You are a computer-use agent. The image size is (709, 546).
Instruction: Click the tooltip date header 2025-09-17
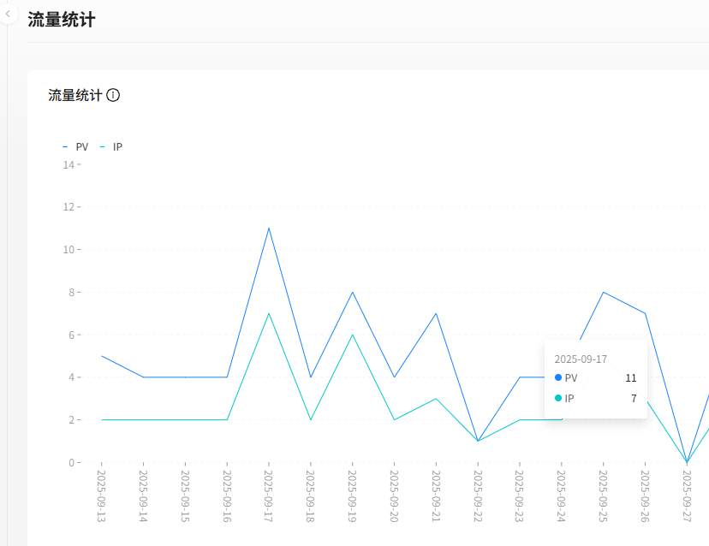tap(581, 359)
